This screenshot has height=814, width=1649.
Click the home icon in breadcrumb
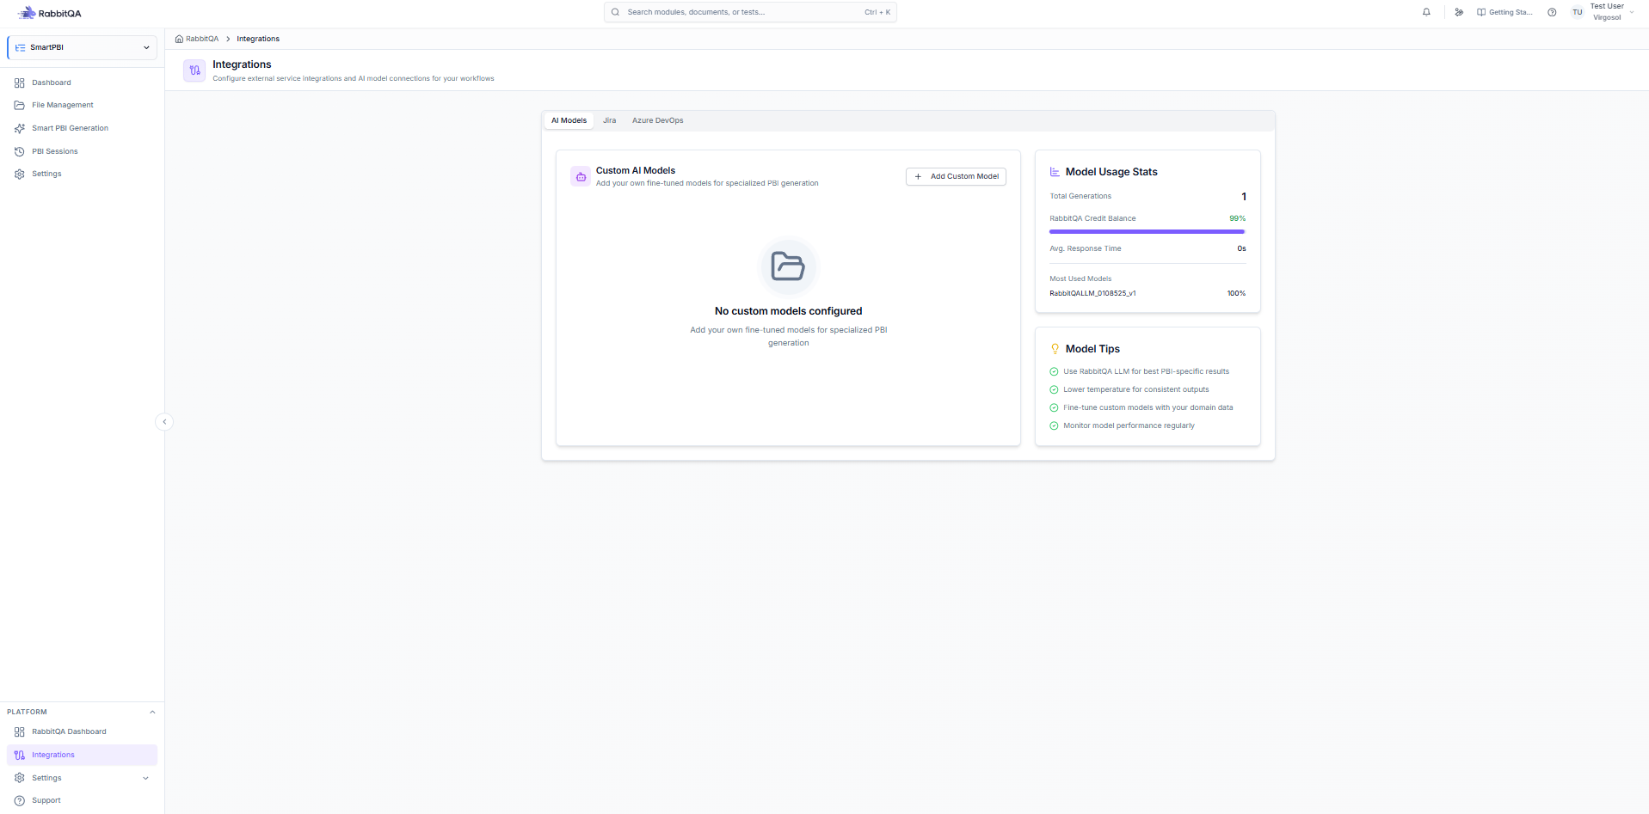(x=179, y=39)
